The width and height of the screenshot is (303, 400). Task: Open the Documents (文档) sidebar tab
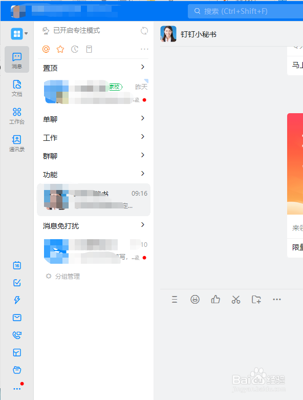(17, 88)
